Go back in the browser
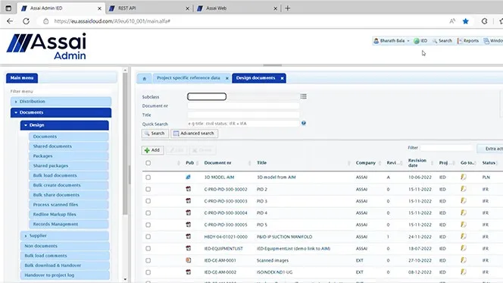The height and width of the screenshot is (283, 503). [x=10, y=21]
